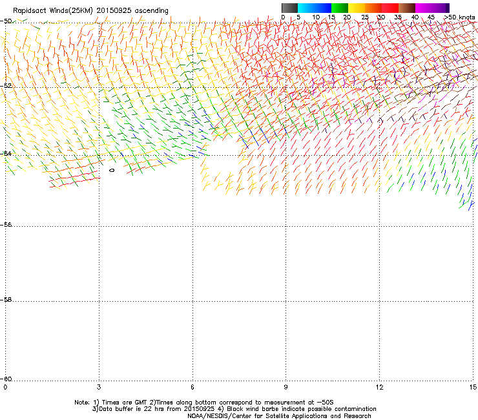The image size is (478, 420).
Task: Click the legend label '45'
Action: pyautogui.click(x=431, y=17)
